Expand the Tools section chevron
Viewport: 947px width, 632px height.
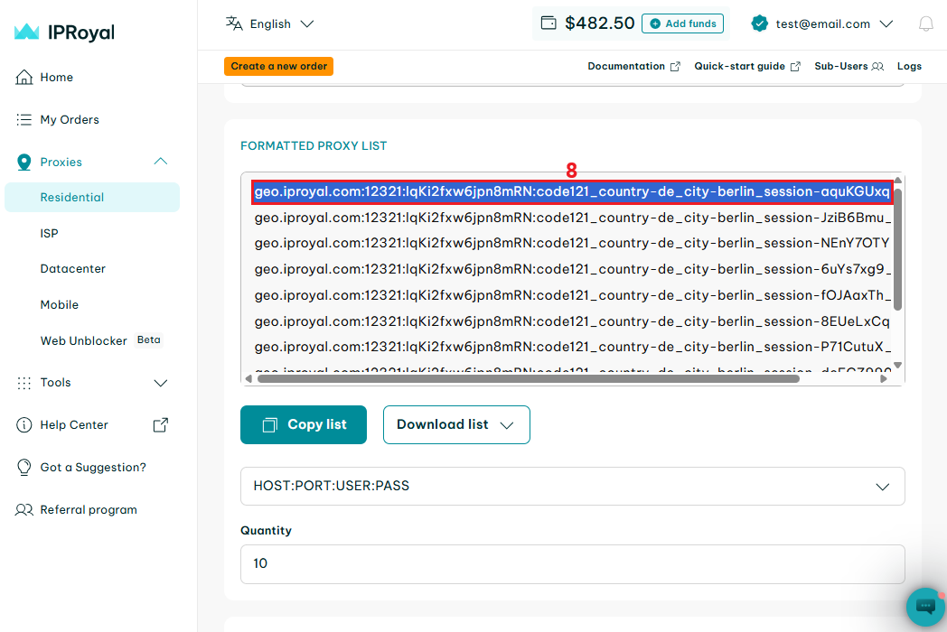[161, 384]
